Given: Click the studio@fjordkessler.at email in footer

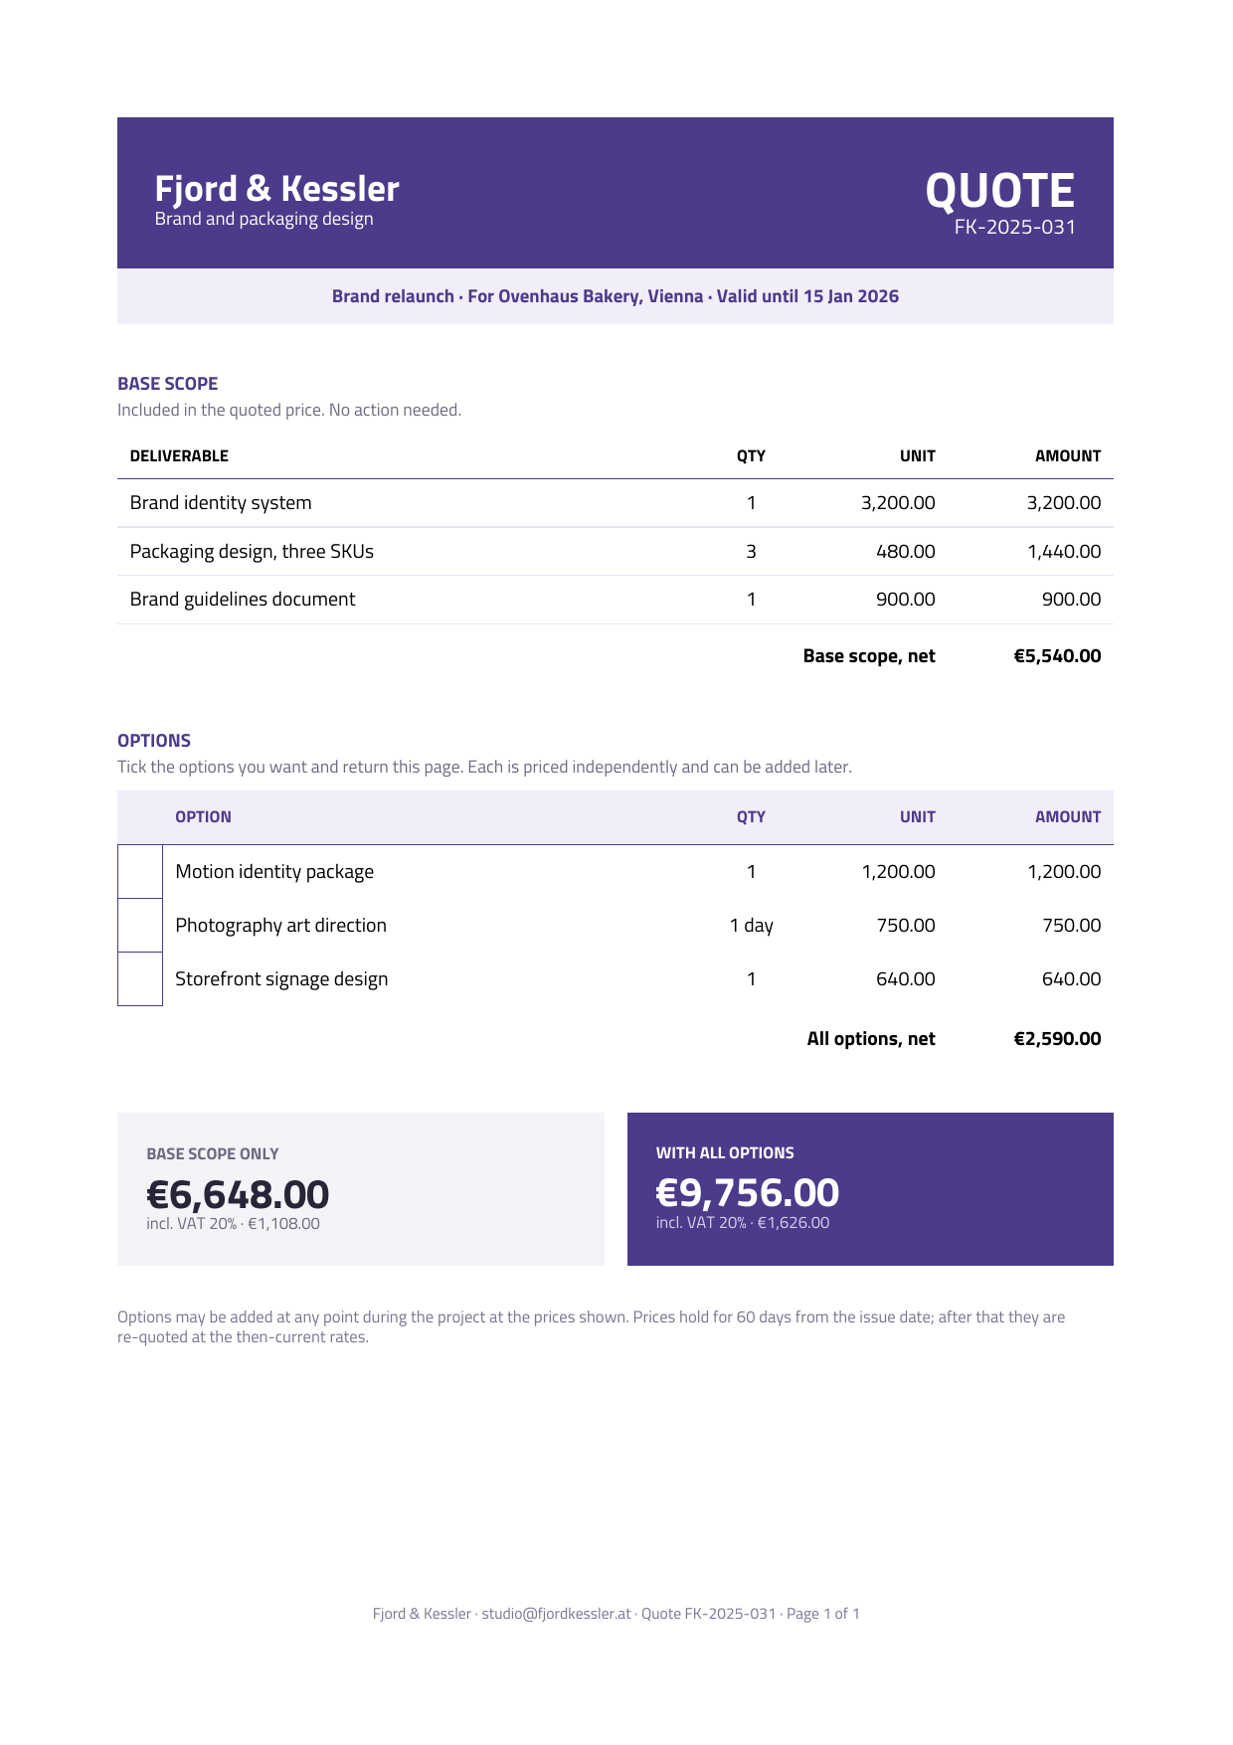Looking at the screenshot, I should click(x=556, y=1613).
